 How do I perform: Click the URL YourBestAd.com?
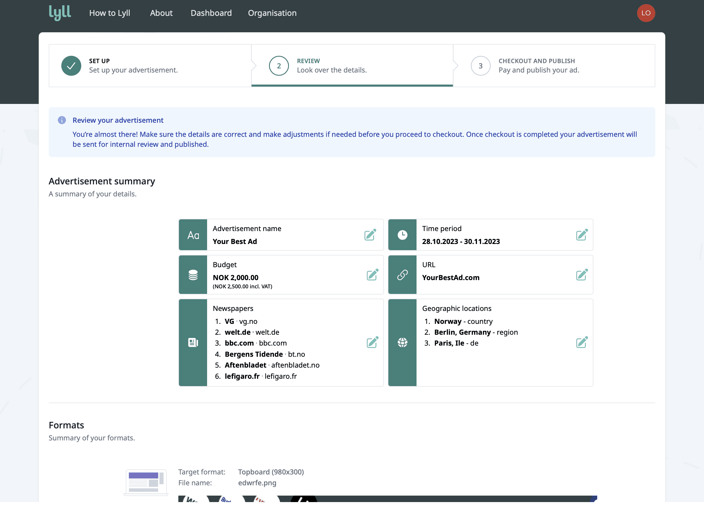[x=450, y=277]
